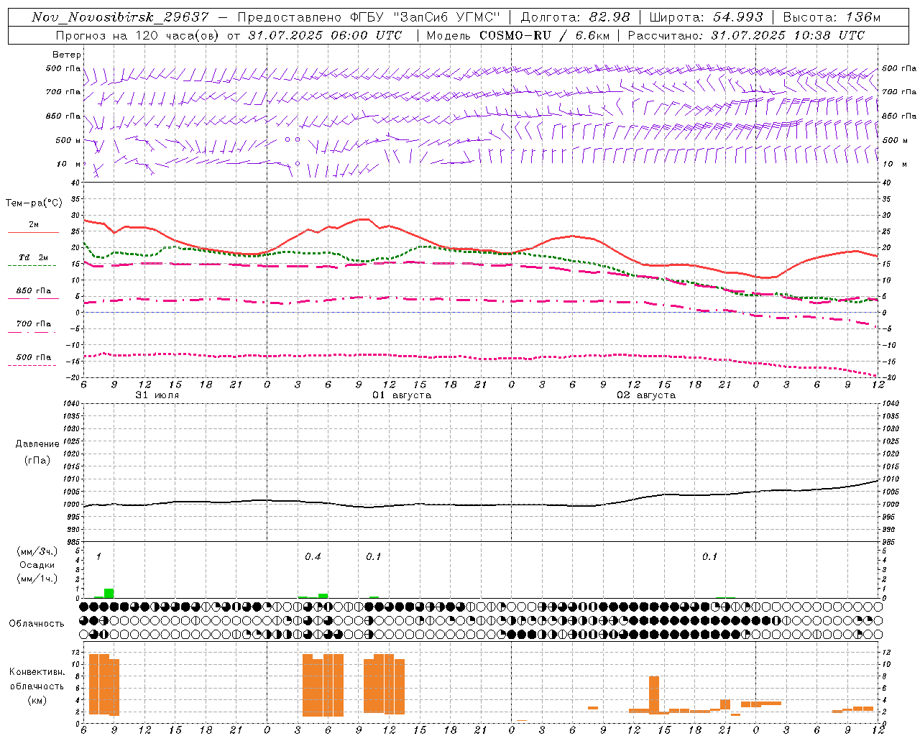Viewport: 920px width, 736px height.
Task: Select the Конвективн. panel label
Action: [37, 672]
